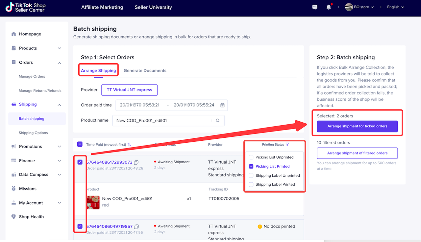
Task: Open the BO store account dropdown
Action: click(x=360, y=7)
